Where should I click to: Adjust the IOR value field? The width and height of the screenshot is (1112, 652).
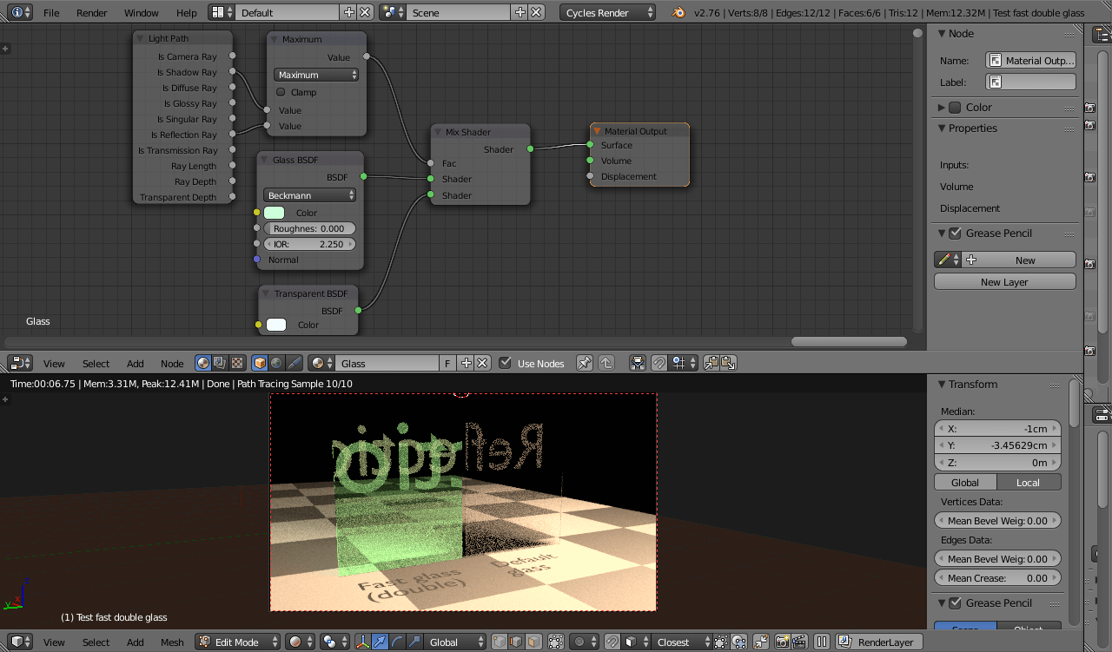(x=309, y=244)
